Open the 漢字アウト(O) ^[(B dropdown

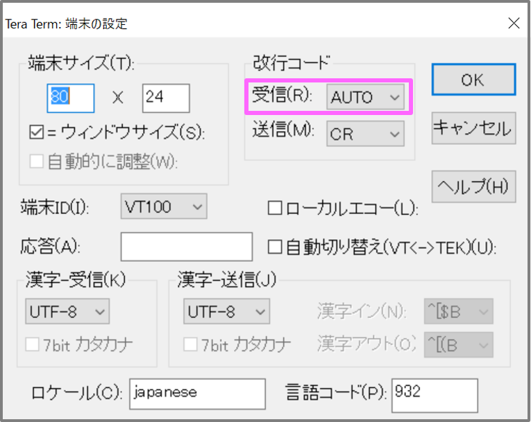tap(459, 345)
